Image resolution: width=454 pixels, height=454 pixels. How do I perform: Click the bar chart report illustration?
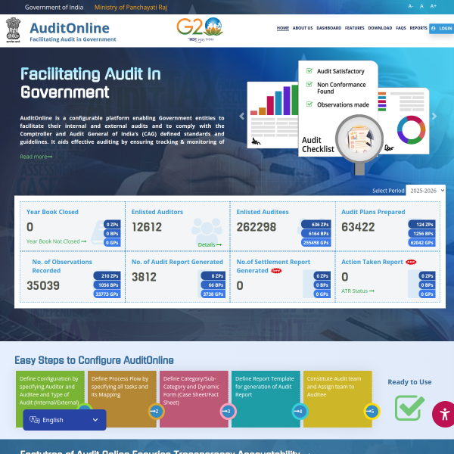(272, 115)
